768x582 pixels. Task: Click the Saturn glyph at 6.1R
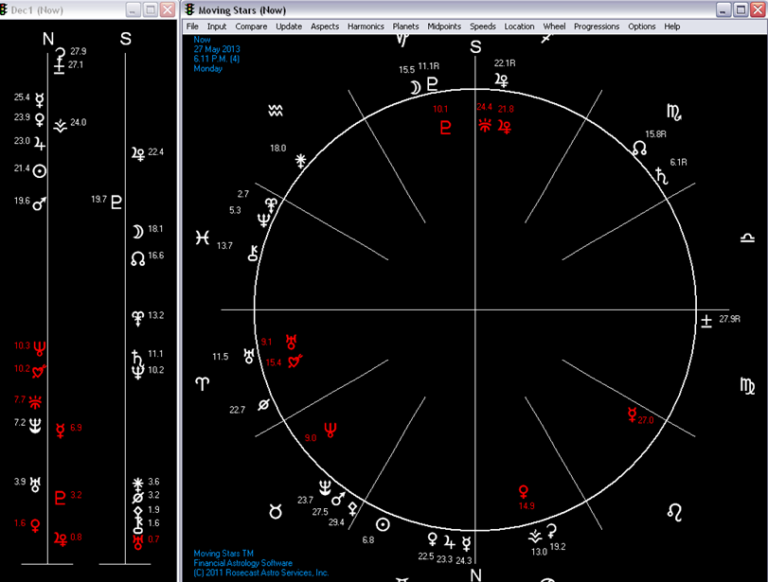pos(662,175)
